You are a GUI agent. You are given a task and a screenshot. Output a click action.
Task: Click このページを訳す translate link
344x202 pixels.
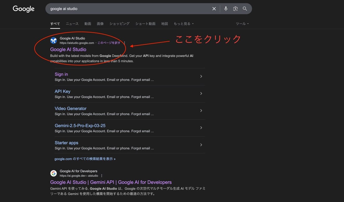pyautogui.click(x=109, y=43)
